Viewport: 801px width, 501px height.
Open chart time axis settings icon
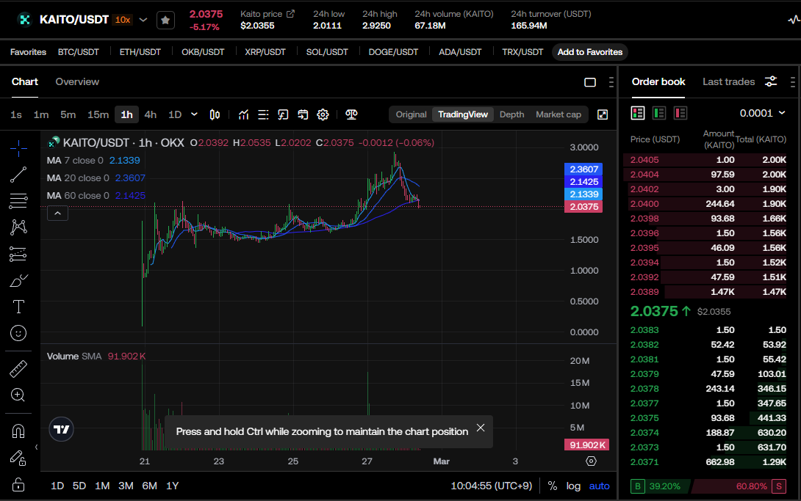pos(591,461)
